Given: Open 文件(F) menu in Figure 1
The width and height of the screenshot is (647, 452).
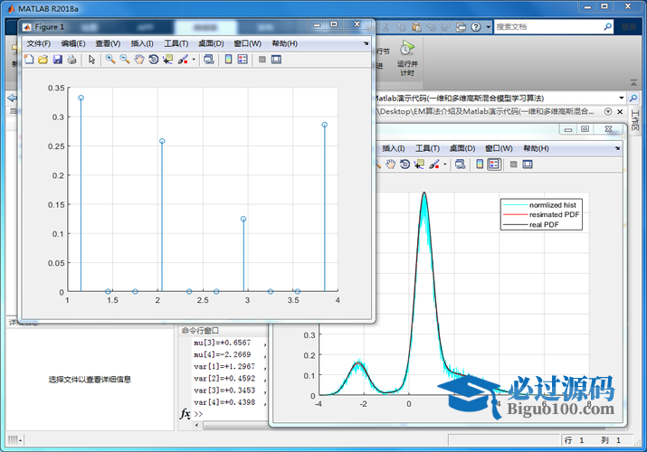Looking at the screenshot, I should [x=38, y=43].
